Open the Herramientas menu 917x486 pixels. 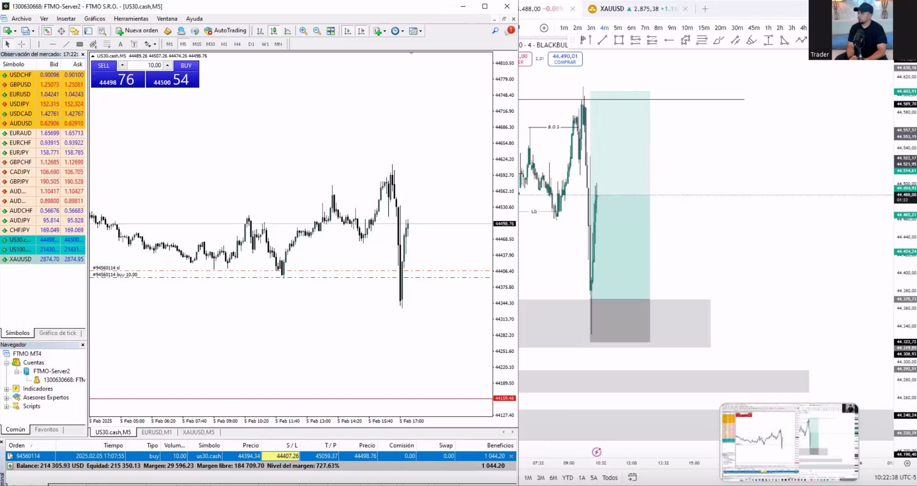click(x=131, y=18)
